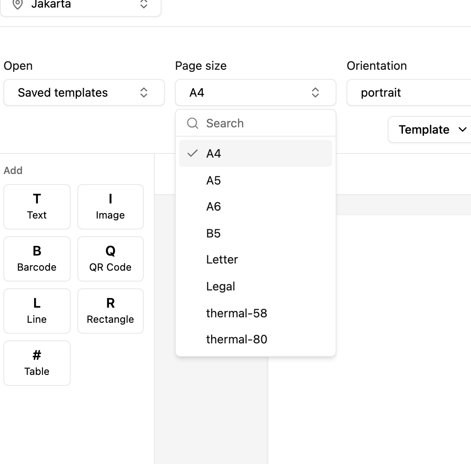Expand the Template menu button
Viewport: 471px width, 464px height.
[x=429, y=129]
